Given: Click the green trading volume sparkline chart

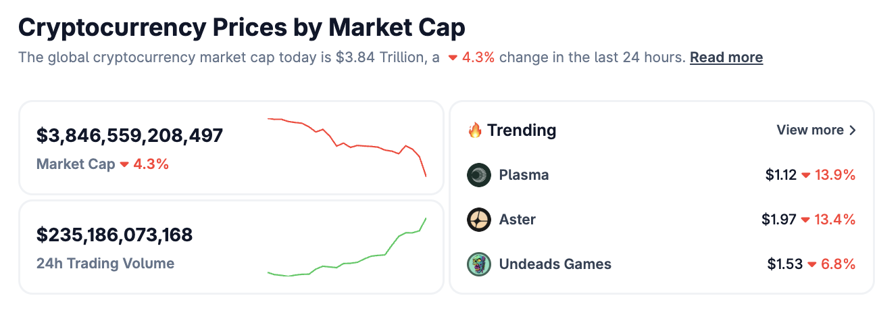Looking at the screenshot, I should pos(347,250).
